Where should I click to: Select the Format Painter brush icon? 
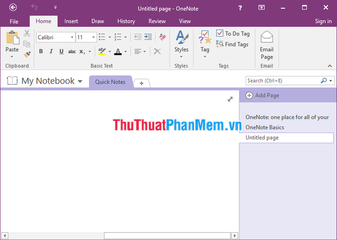click(x=27, y=54)
